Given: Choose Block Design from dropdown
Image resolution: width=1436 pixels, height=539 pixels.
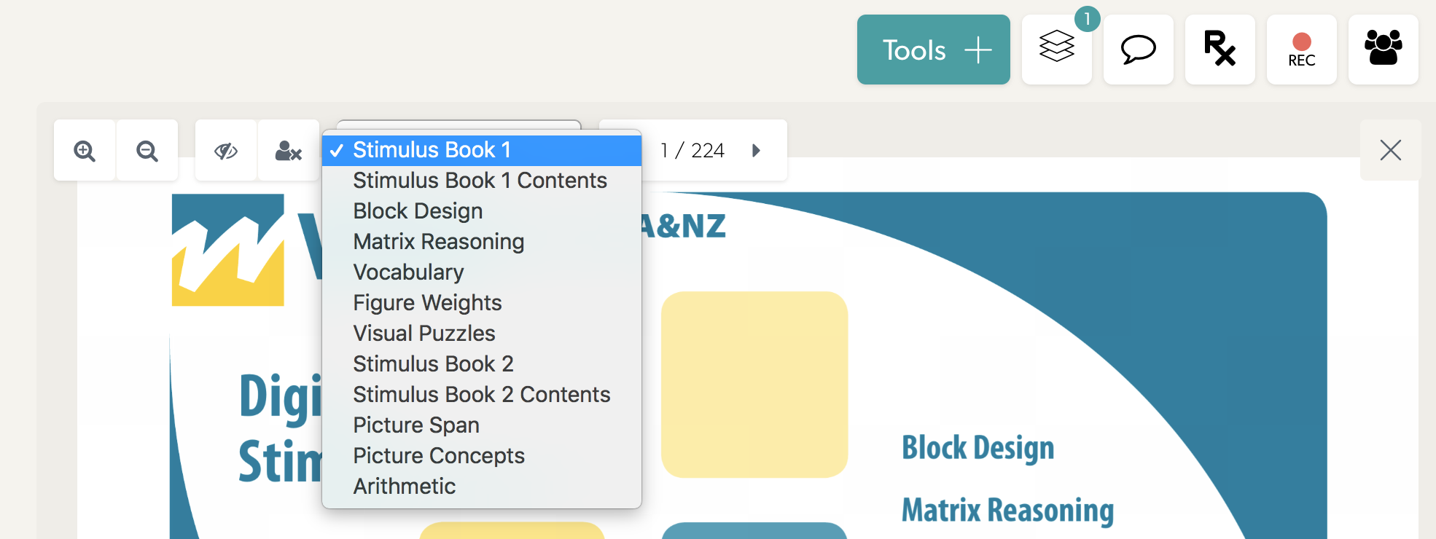Looking at the screenshot, I should click(482, 211).
